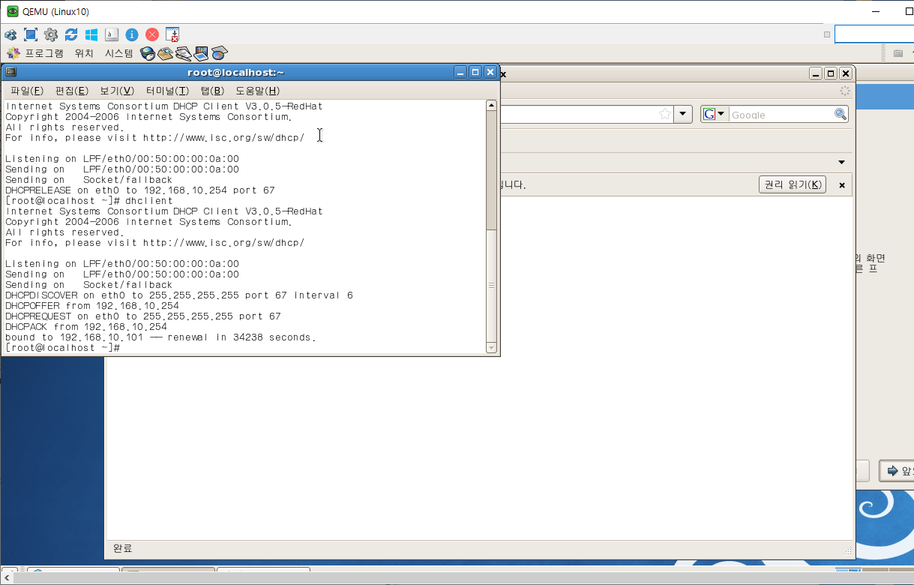Image resolution: width=914 pixels, height=585 pixels.
Task: Open the 위치 menu
Action: click(x=84, y=53)
